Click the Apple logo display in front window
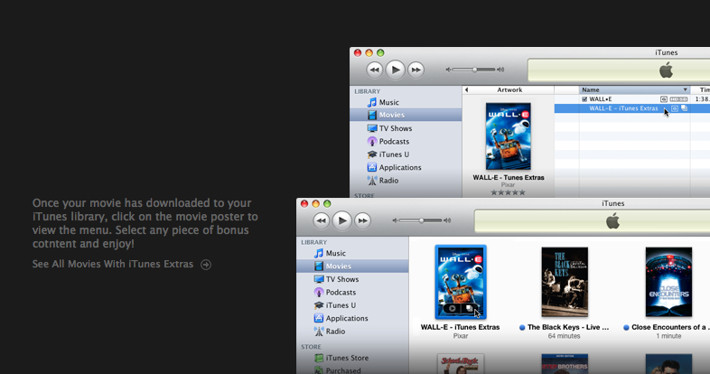 tap(612, 221)
